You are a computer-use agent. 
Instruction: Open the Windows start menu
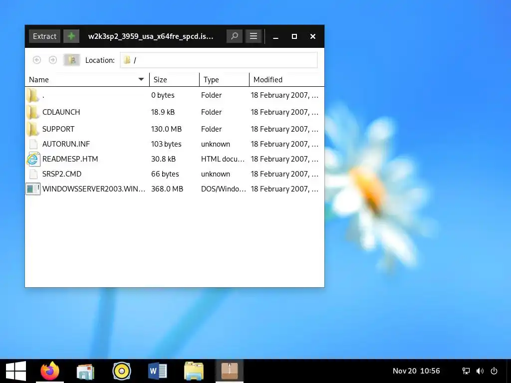pyautogui.click(x=16, y=371)
